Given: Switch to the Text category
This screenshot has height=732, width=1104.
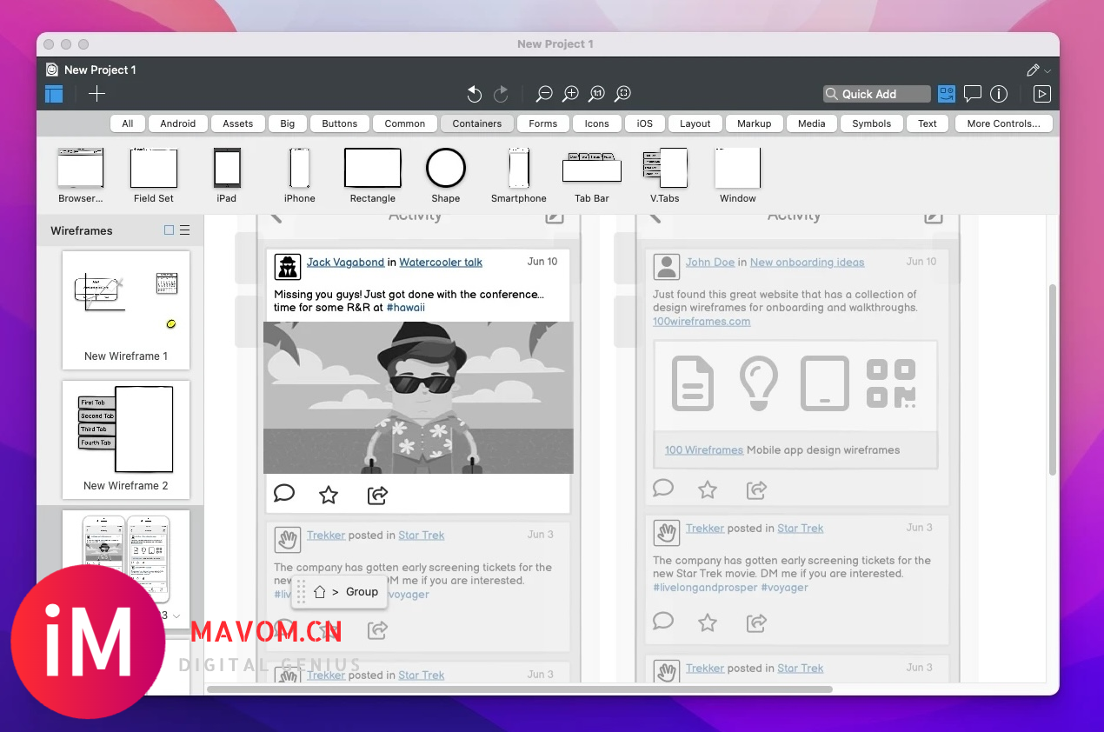Looking at the screenshot, I should click(928, 123).
